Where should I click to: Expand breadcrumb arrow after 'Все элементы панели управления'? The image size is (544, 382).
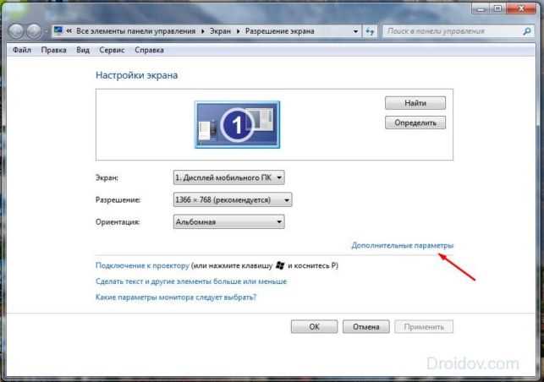pyautogui.click(x=203, y=31)
